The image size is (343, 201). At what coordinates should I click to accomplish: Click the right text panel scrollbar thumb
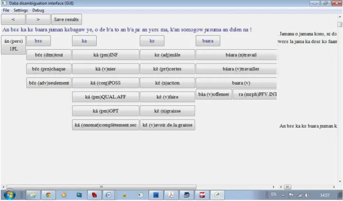pyautogui.click(x=287, y=187)
